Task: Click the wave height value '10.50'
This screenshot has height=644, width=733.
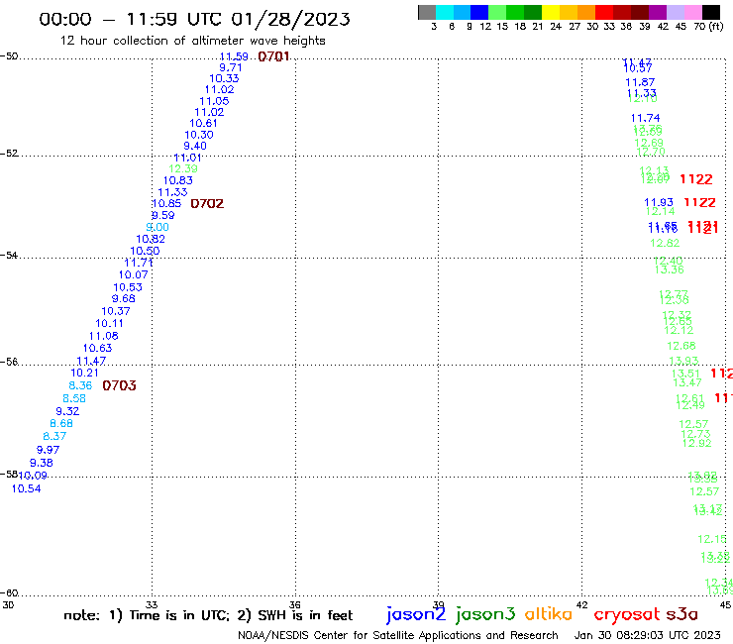Action: (x=145, y=251)
